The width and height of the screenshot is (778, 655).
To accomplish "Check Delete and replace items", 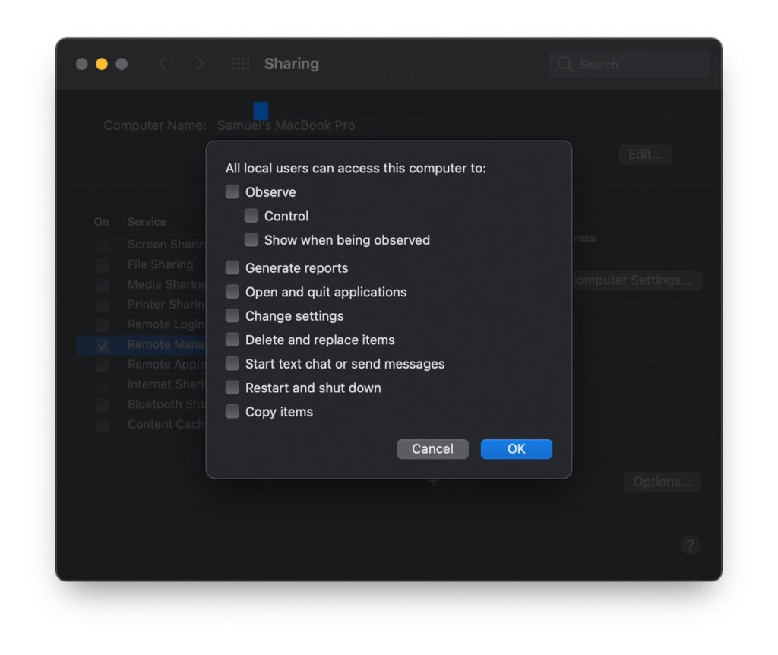I will coord(232,340).
